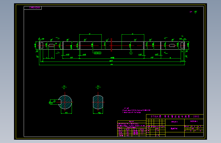Select the tolerance table left of the title block

tap(132, 129)
